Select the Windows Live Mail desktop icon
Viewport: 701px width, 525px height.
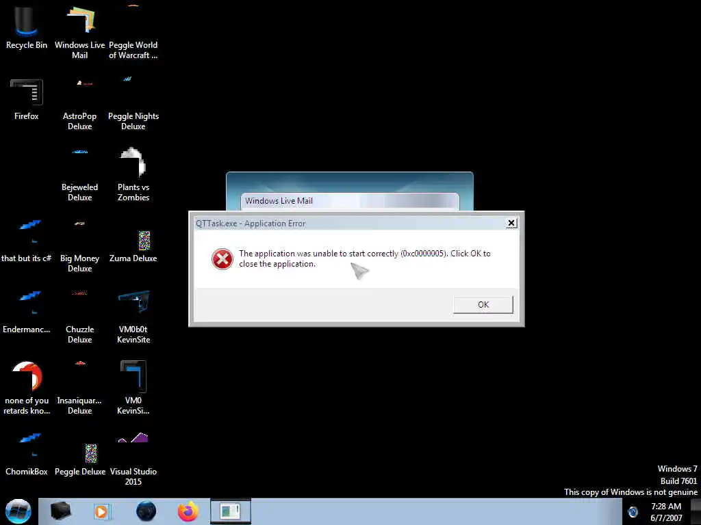(79, 32)
